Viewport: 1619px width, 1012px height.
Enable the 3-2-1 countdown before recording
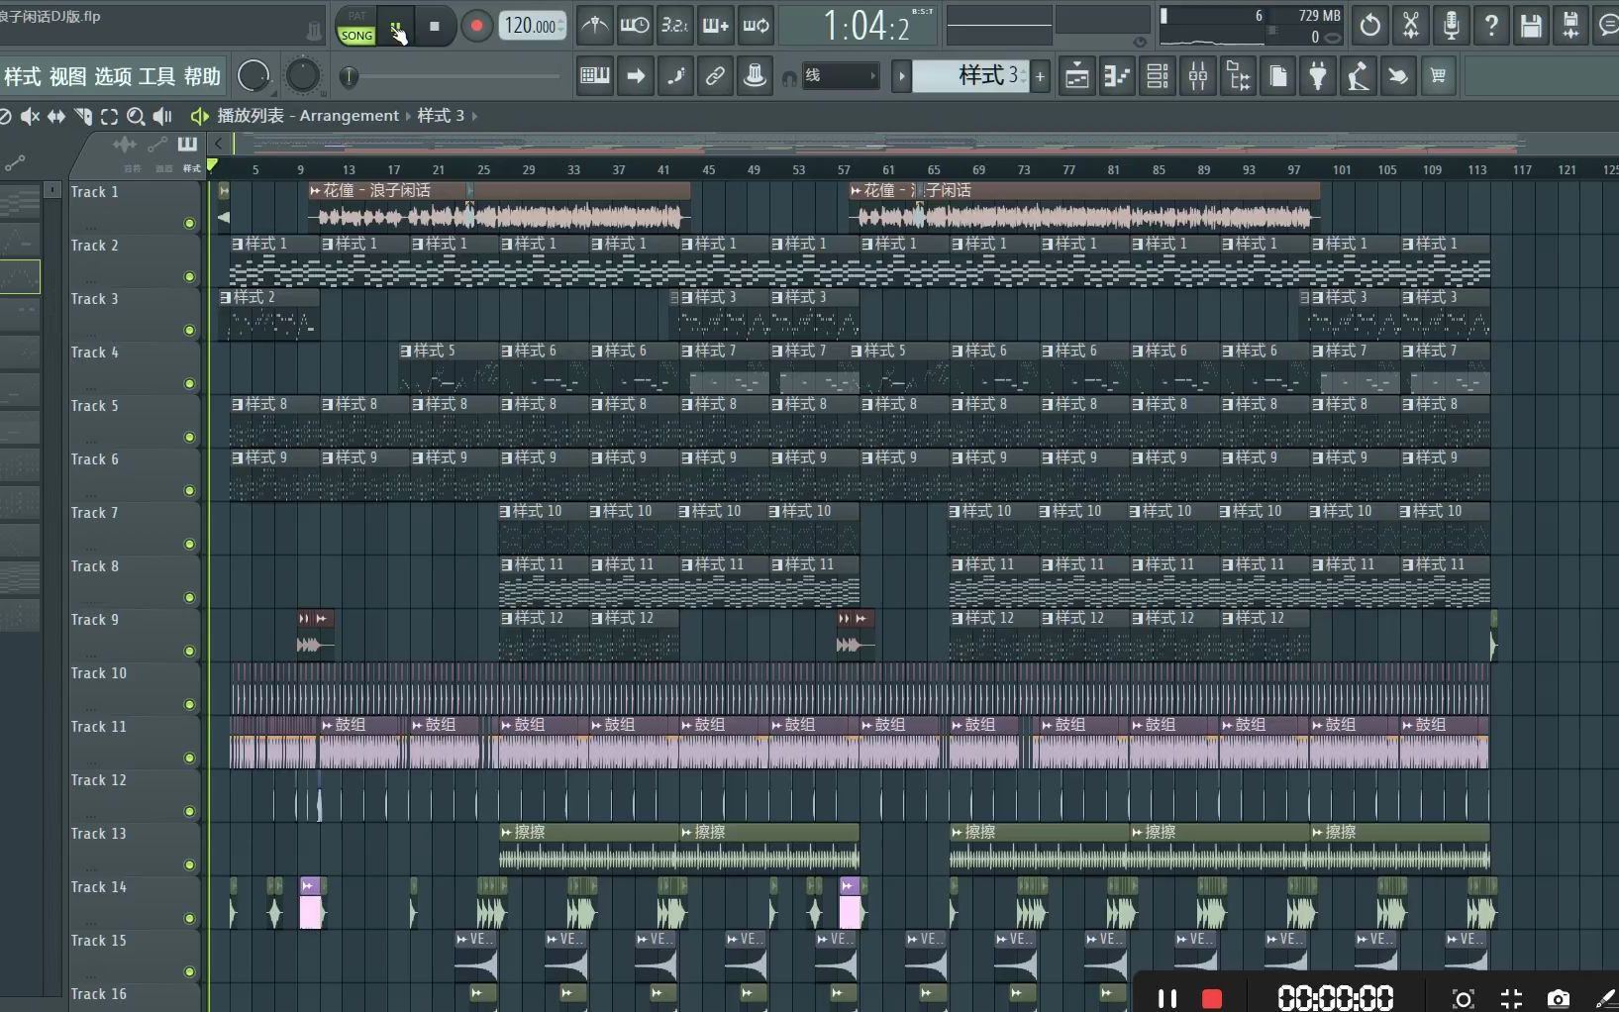pyautogui.click(x=675, y=26)
